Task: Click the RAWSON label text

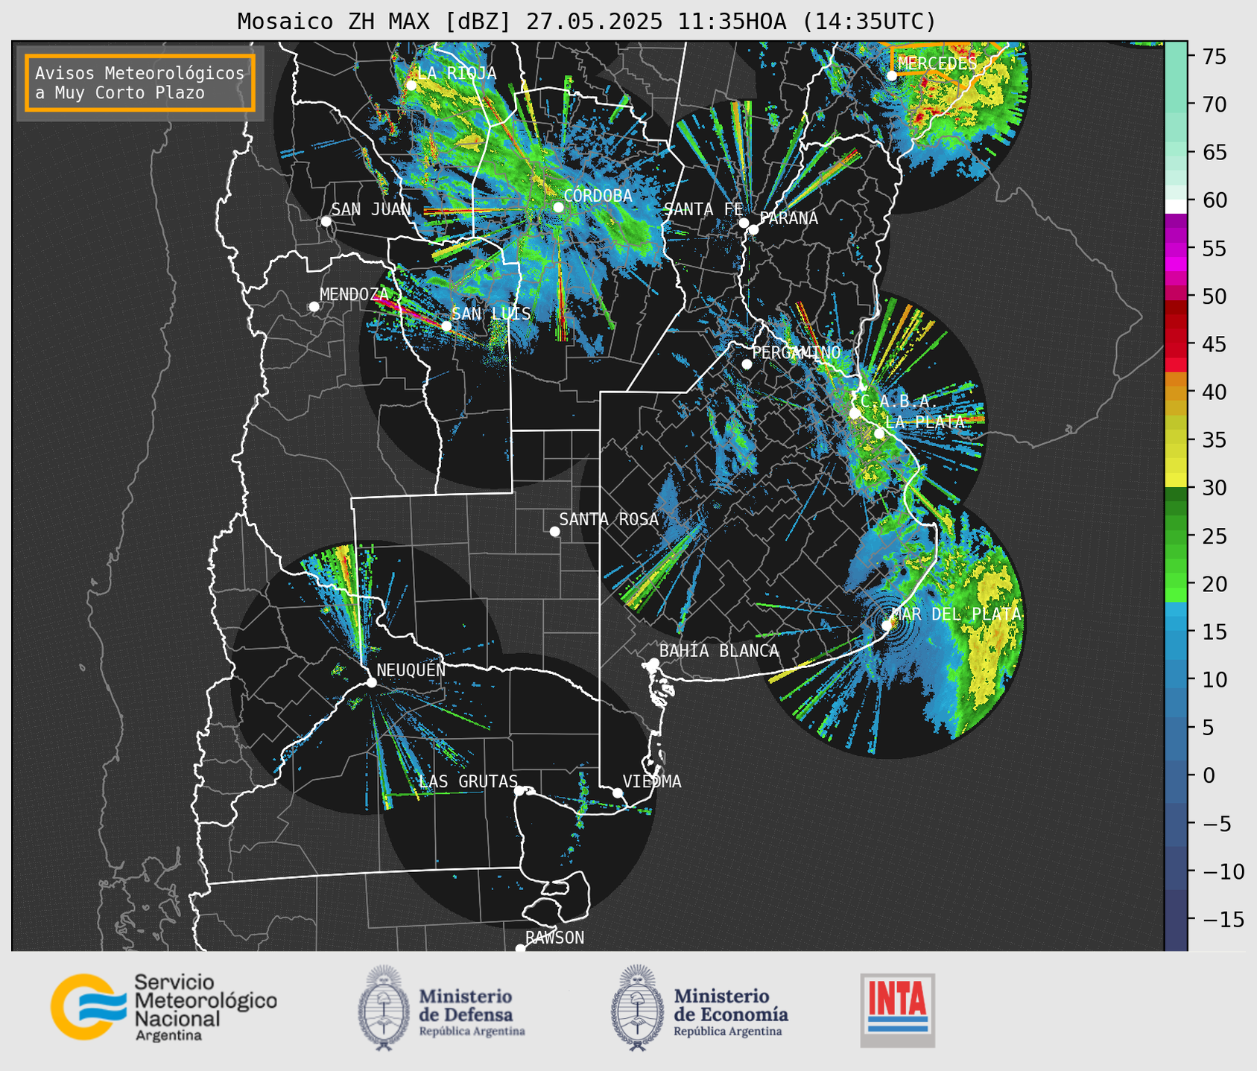Action: point(555,938)
